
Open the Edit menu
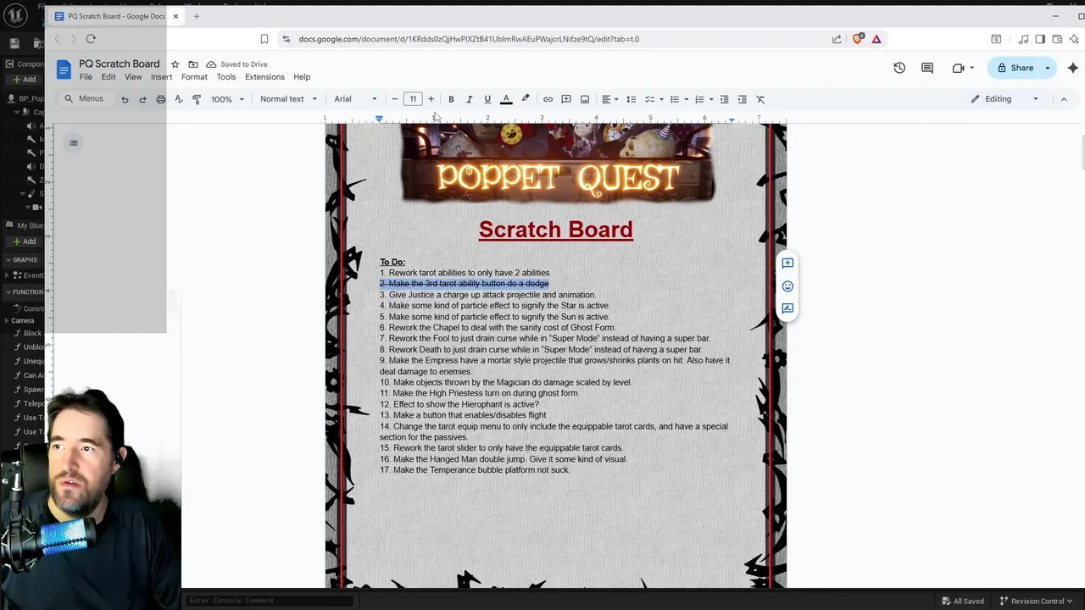(x=108, y=77)
